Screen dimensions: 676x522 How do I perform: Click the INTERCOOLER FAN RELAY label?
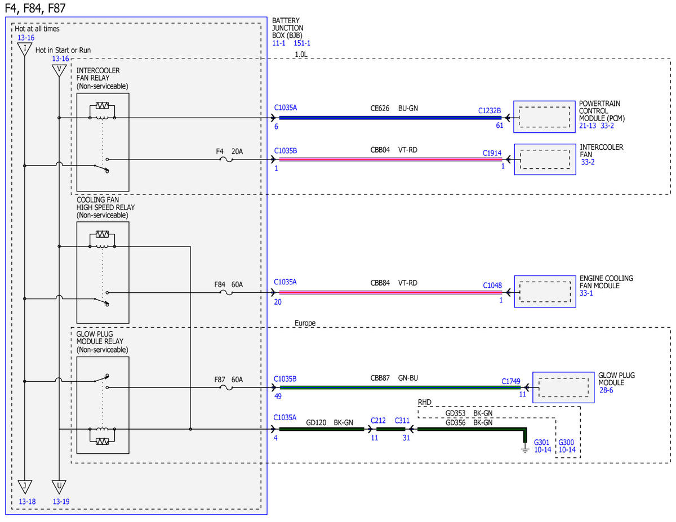pyautogui.click(x=98, y=74)
